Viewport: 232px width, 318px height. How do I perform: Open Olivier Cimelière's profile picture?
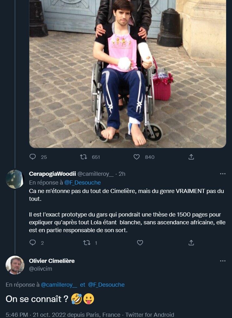(15, 265)
